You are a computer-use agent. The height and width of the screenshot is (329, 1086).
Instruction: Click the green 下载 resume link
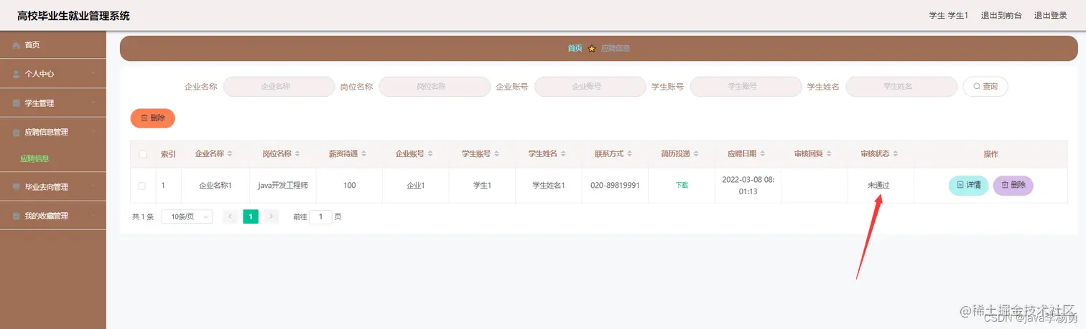coord(682,186)
